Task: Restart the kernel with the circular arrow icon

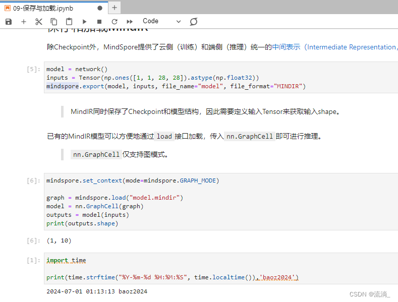Action: (x=115, y=22)
